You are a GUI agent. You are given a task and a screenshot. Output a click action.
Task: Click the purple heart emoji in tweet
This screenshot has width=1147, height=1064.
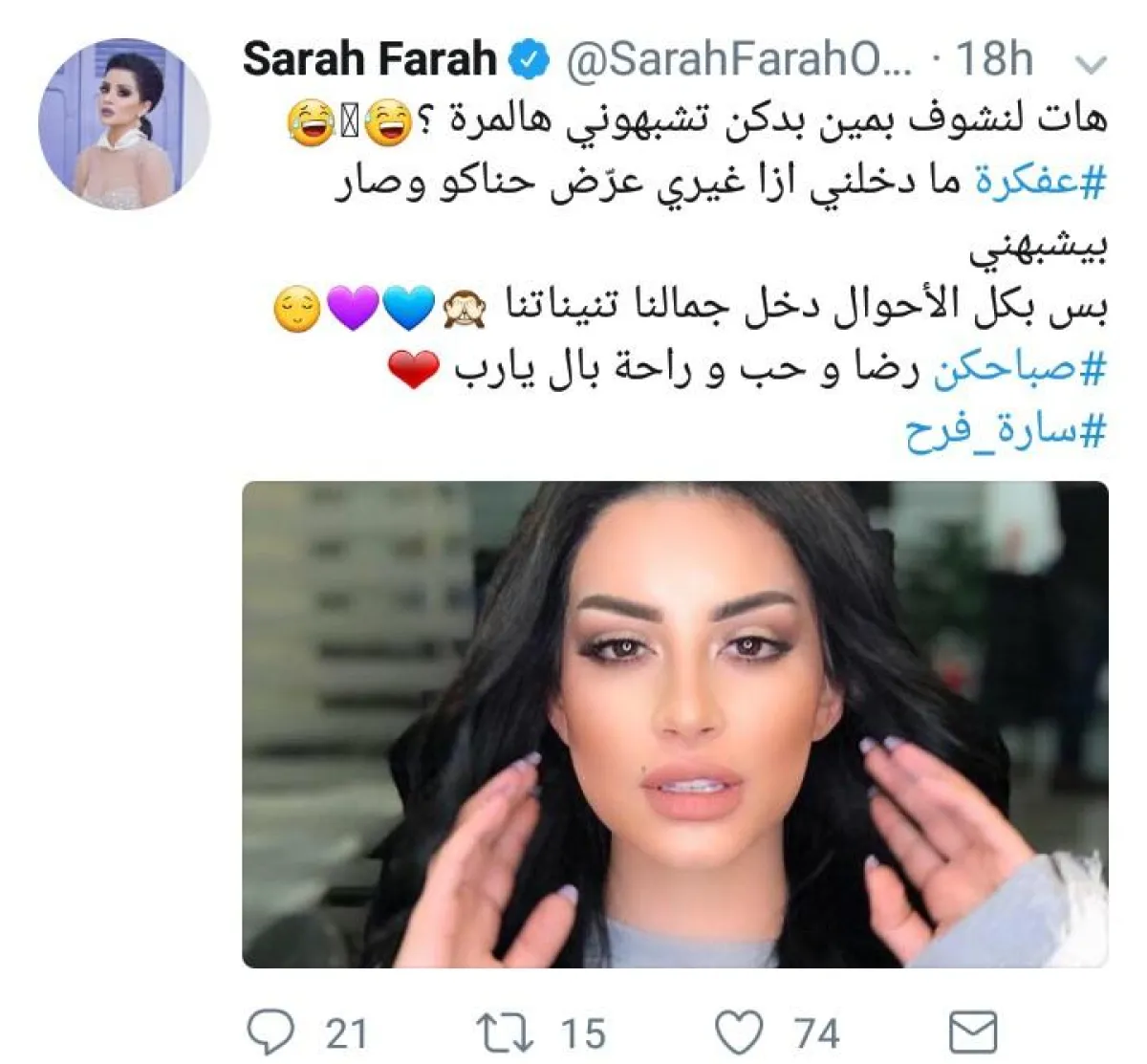tap(353, 308)
